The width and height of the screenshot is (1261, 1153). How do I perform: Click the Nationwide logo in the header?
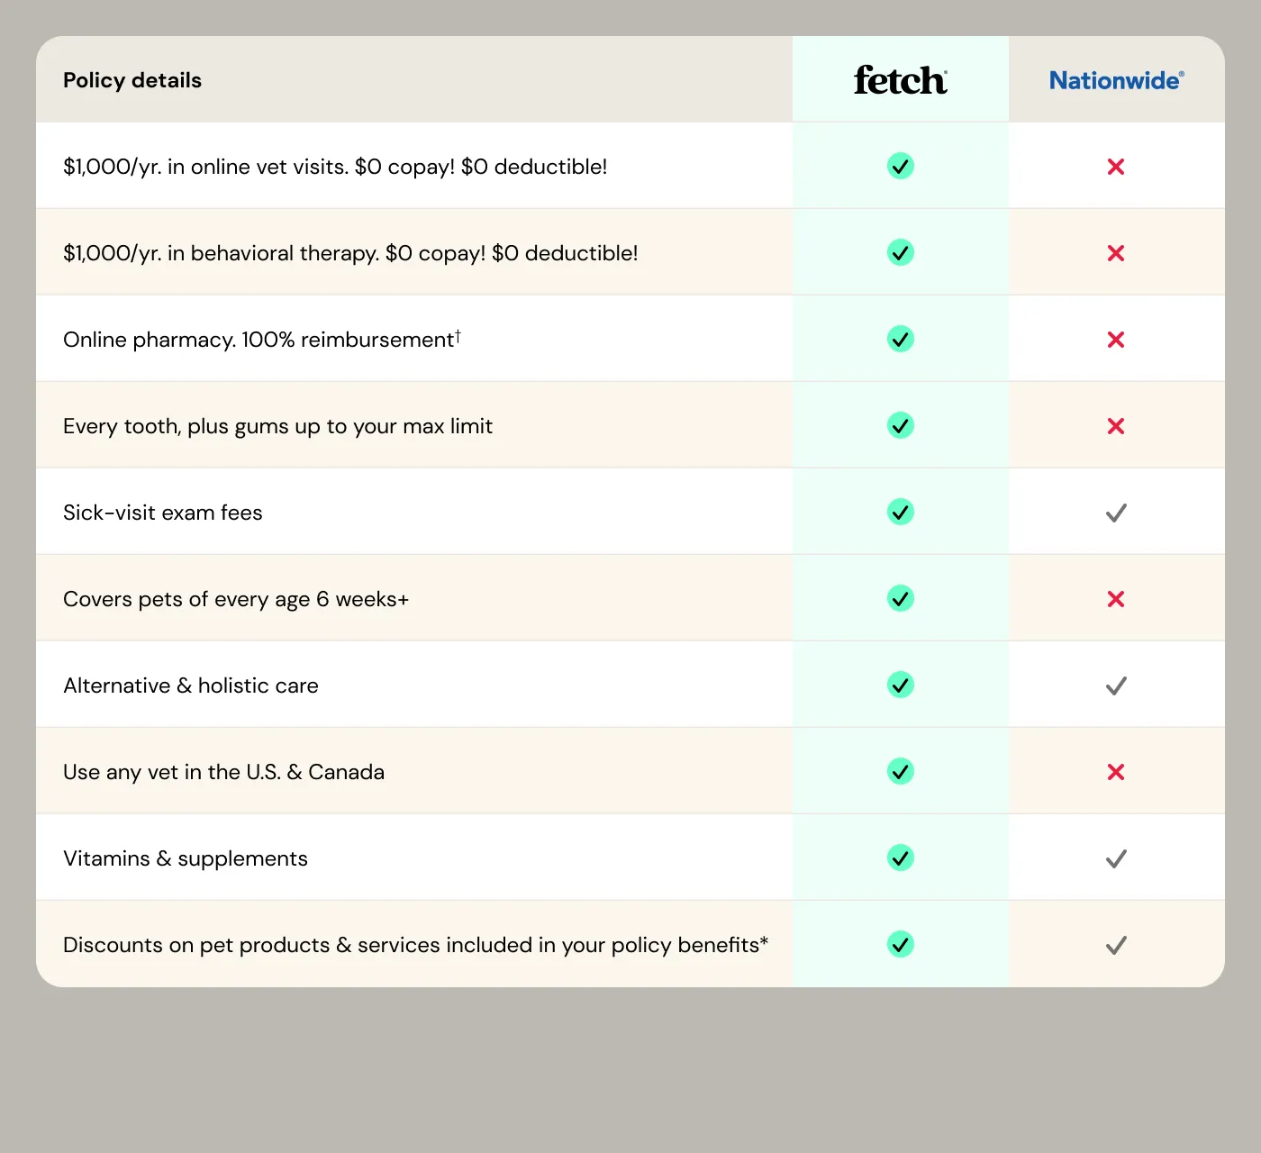coord(1116,80)
